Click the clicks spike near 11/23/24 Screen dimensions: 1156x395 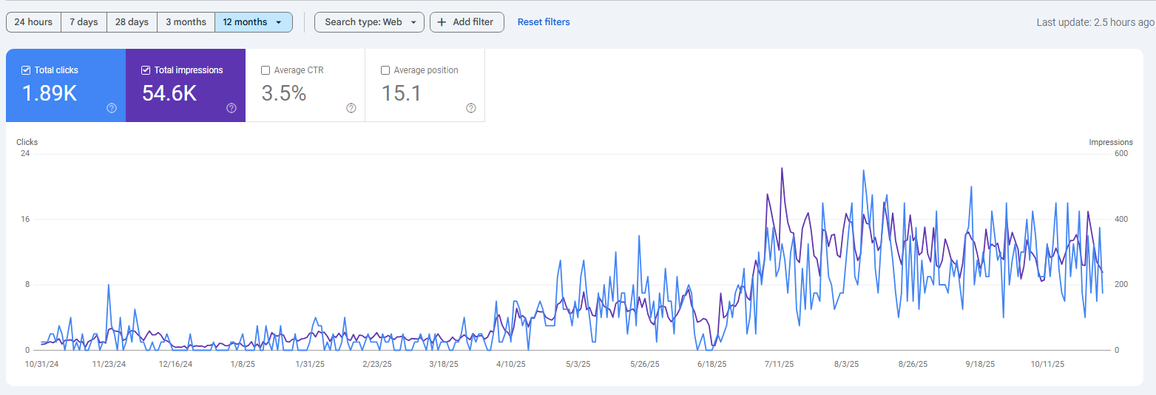pos(109,285)
